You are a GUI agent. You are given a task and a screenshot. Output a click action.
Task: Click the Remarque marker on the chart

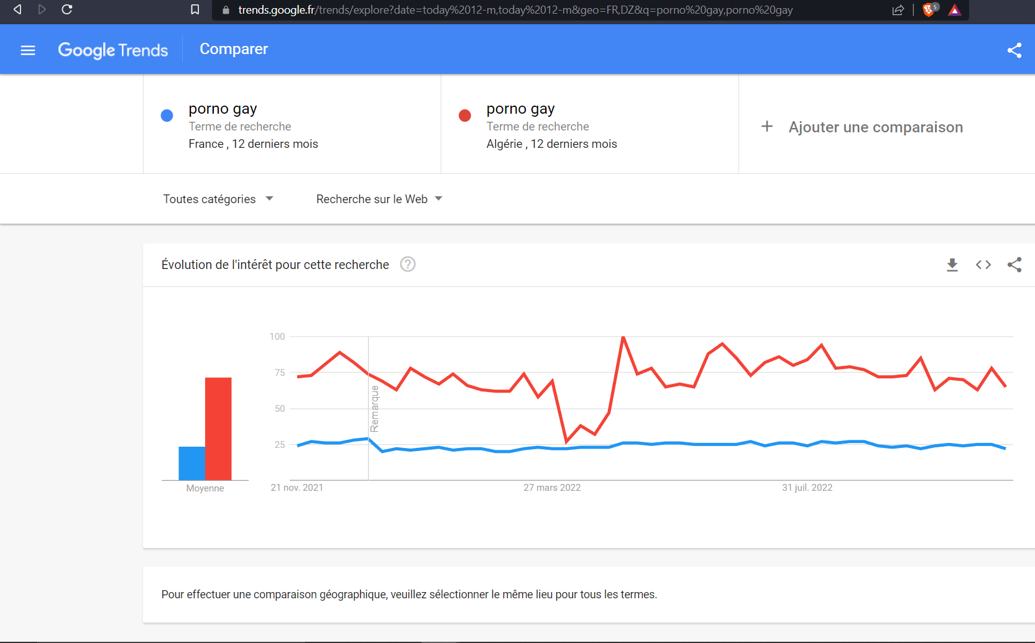point(374,409)
